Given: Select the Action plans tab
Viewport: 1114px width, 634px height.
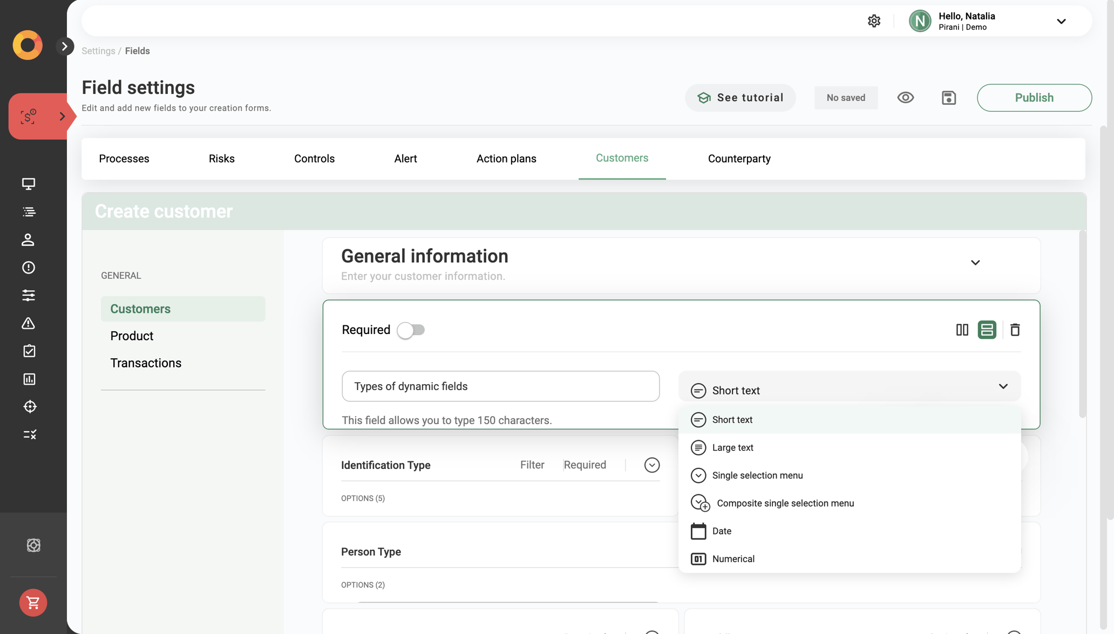Looking at the screenshot, I should click(506, 159).
